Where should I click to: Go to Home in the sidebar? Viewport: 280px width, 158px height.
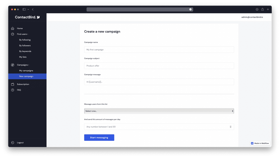click(20, 28)
